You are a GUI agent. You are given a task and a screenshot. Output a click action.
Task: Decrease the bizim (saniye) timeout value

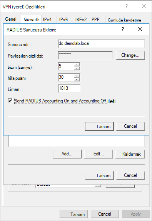click(77, 68)
